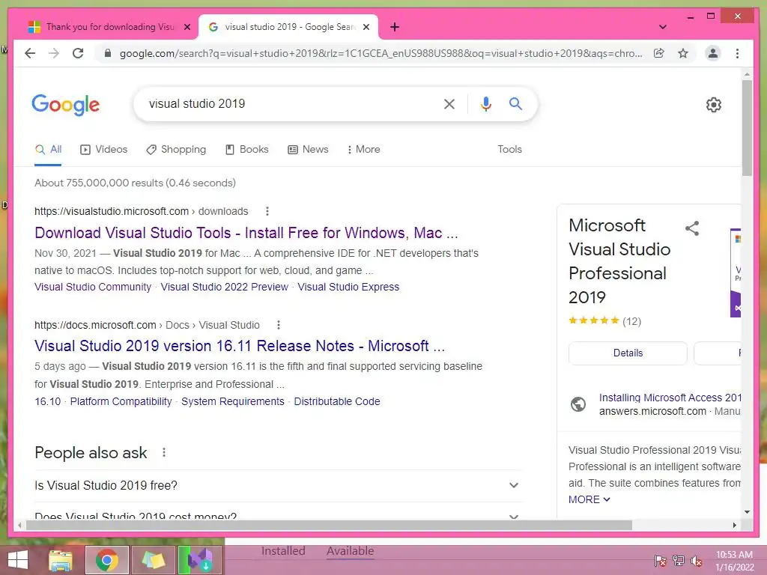Open the More search filters menu
This screenshot has width=767, height=575.
[363, 149]
